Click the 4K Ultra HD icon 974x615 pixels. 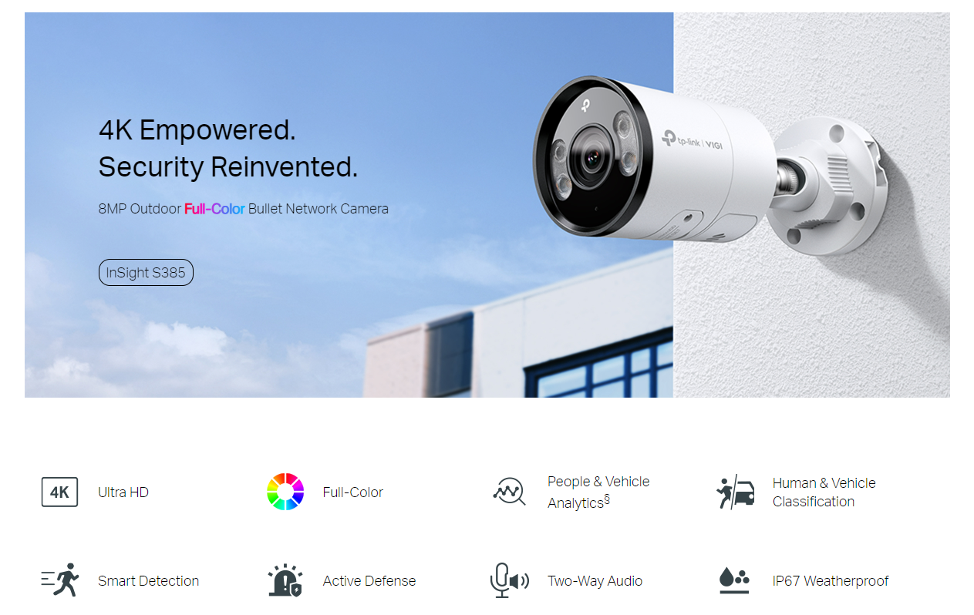(59, 492)
